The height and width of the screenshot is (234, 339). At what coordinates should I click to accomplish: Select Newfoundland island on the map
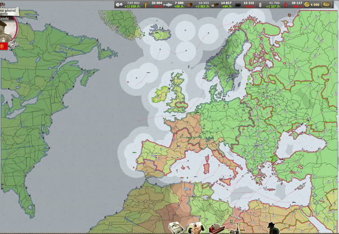(x=106, y=52)
